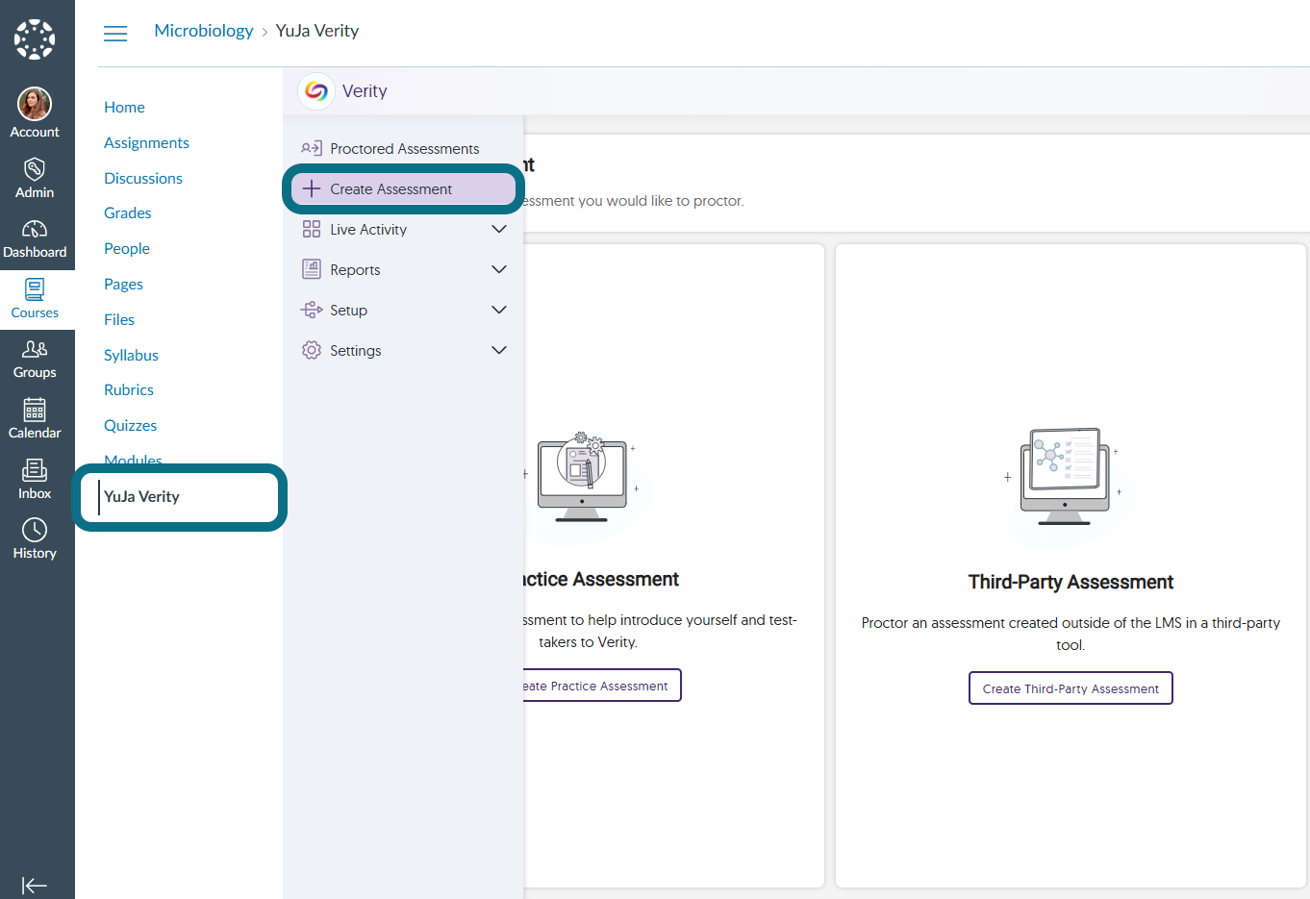Expand the Live Activity chevron
1310x899 pixels.
click(x=499, y=229)
